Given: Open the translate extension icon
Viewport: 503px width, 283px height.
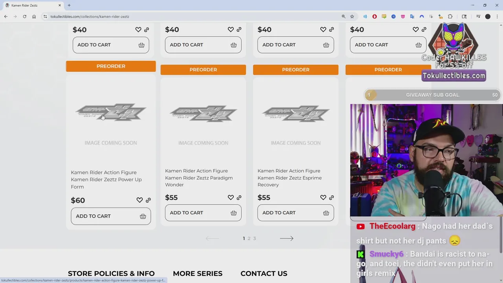Looking at the screenshot, I should pos(412,17).
